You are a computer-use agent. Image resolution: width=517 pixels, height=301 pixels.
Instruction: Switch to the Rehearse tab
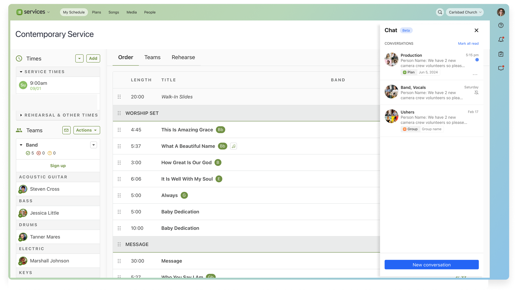click(x=183, y=57)
